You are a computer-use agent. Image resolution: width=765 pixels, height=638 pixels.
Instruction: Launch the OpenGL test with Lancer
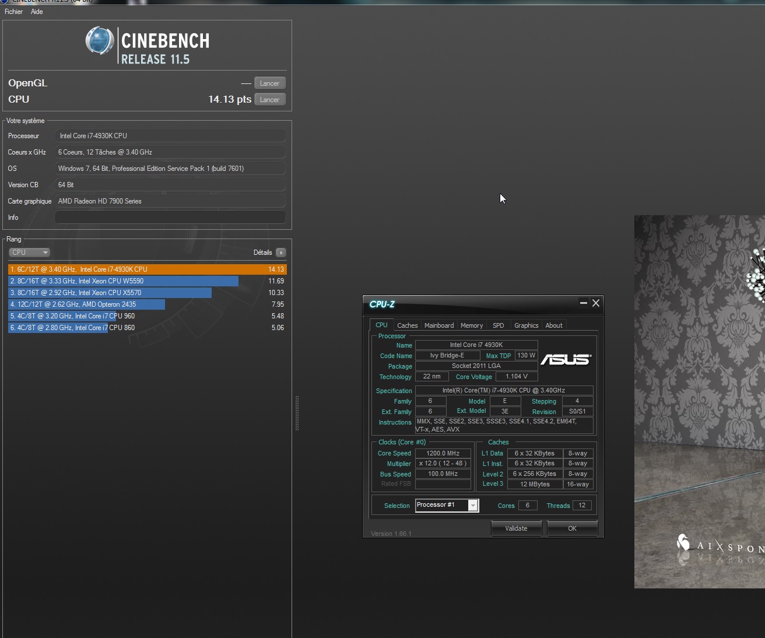[x=269, y=83]
